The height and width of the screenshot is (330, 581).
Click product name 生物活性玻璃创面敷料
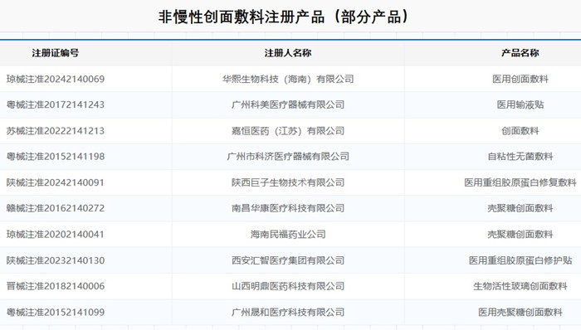(x=520, y=286)
